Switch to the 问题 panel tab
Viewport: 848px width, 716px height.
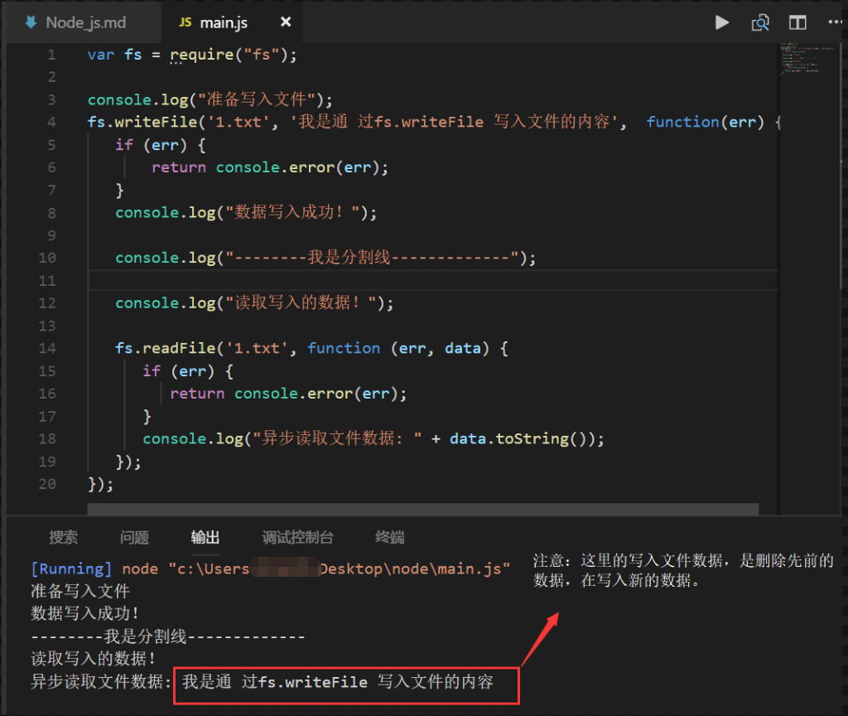134,537
